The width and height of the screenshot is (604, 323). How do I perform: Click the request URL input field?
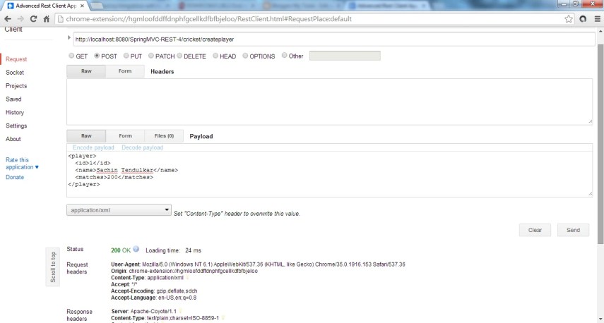tap(333, 39)
